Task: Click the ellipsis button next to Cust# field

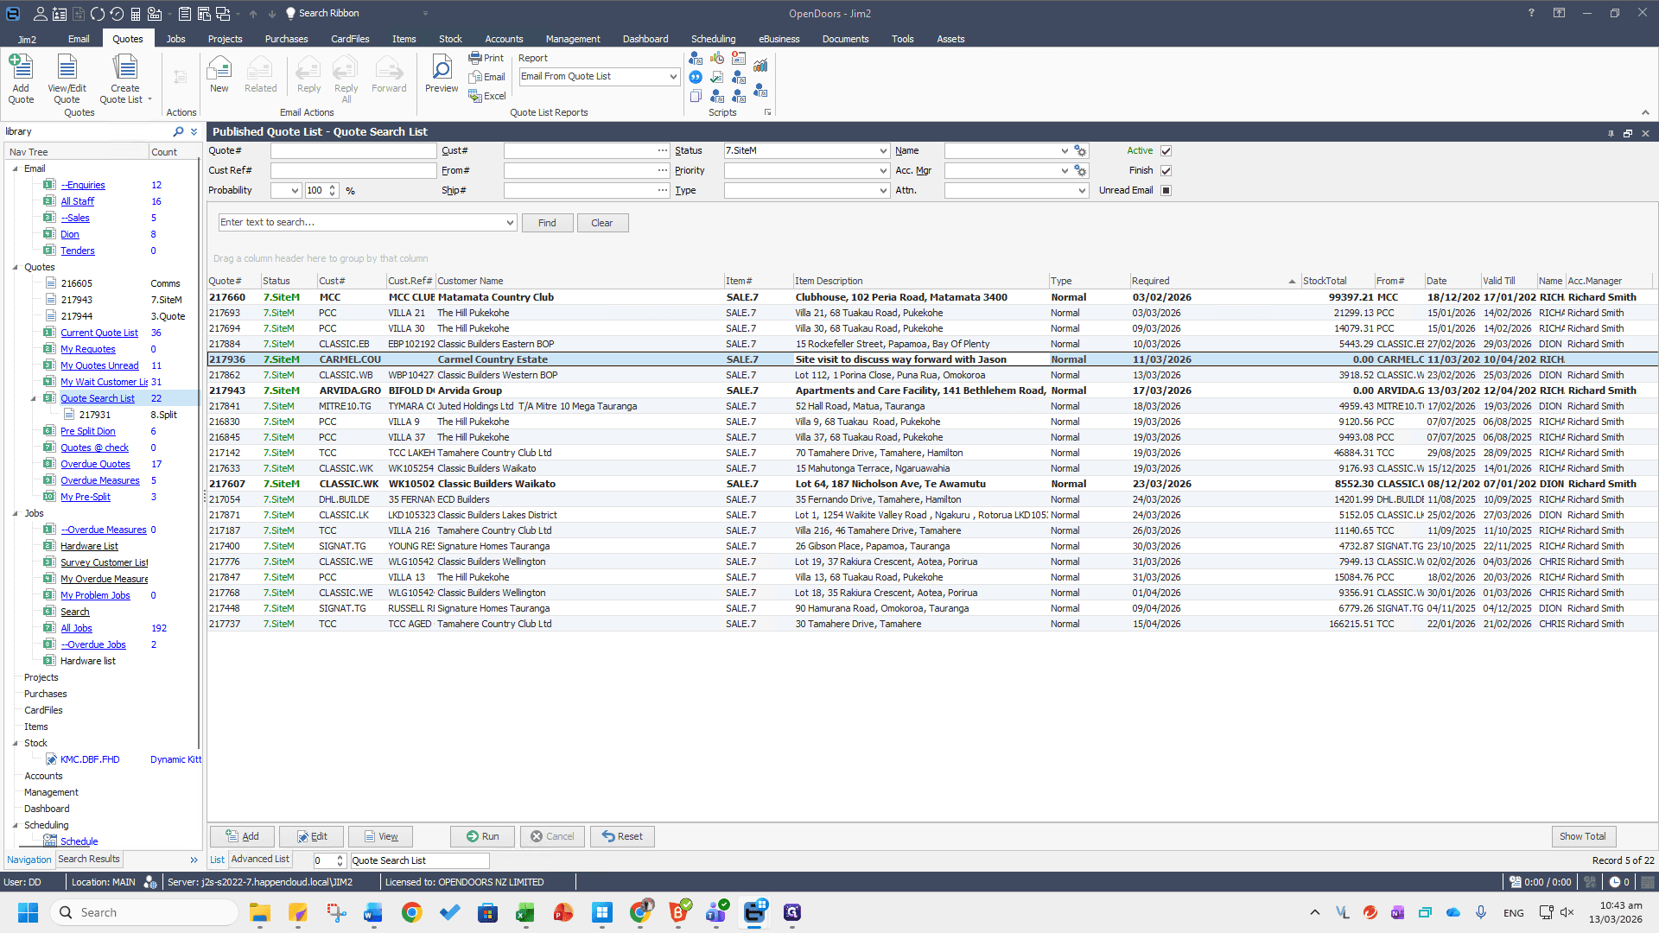Action: tap(663, 150)
